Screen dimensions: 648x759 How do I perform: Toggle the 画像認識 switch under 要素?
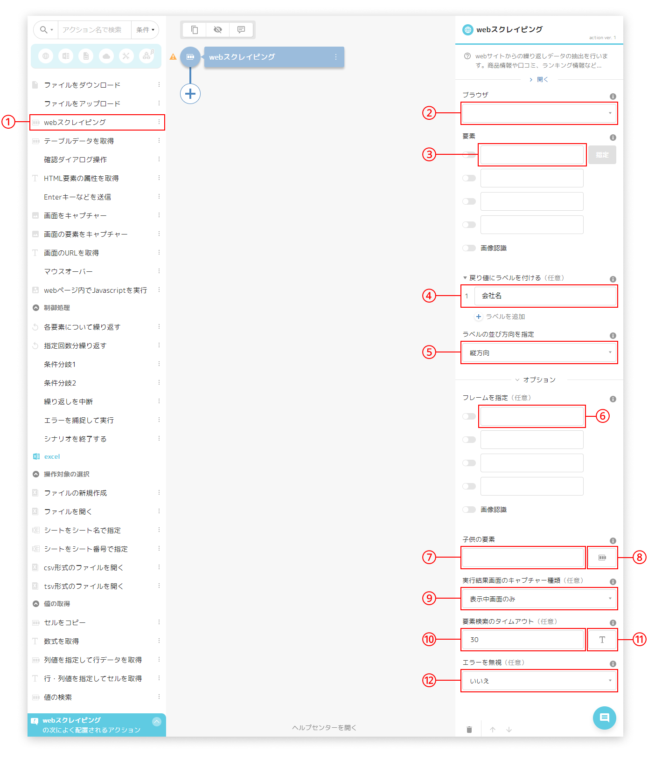click(x=469, y=248)
